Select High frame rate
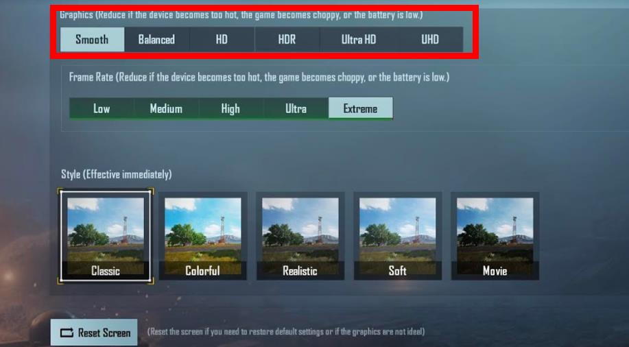Screen dimensions: 629x347 click(x=230, y=108)
